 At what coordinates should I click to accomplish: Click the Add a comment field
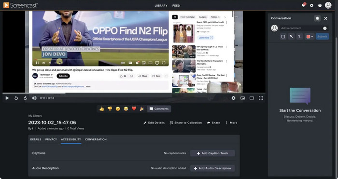click(x=301, y=28)
